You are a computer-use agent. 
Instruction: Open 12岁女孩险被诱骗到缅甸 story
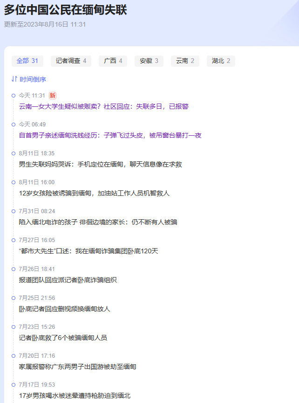94,193
